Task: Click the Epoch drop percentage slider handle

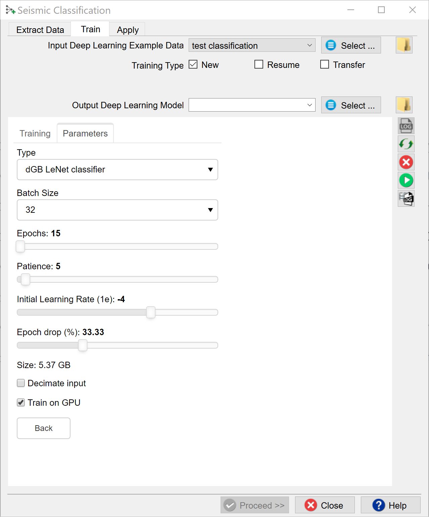Action: point(83,345)
